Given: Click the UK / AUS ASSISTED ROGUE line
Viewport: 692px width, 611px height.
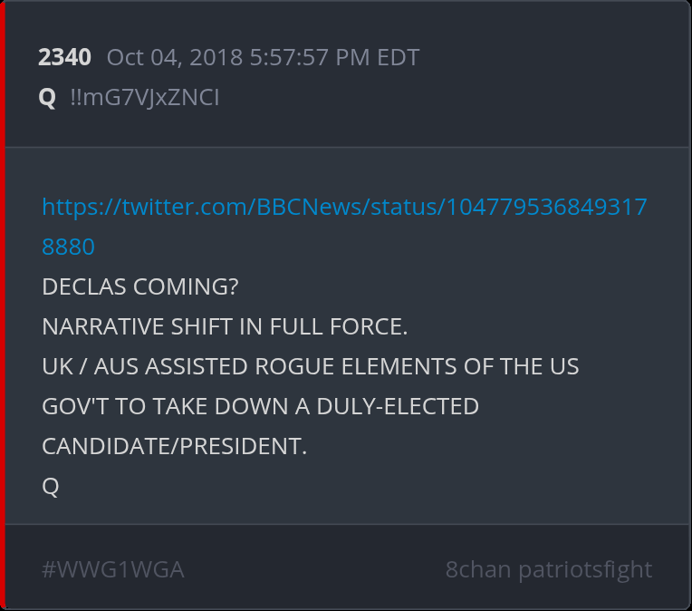Looking at the screenshot, I should click(x=311, y=366).
